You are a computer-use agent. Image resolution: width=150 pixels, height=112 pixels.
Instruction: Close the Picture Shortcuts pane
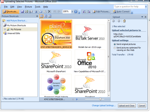click(x=37, y=16)
